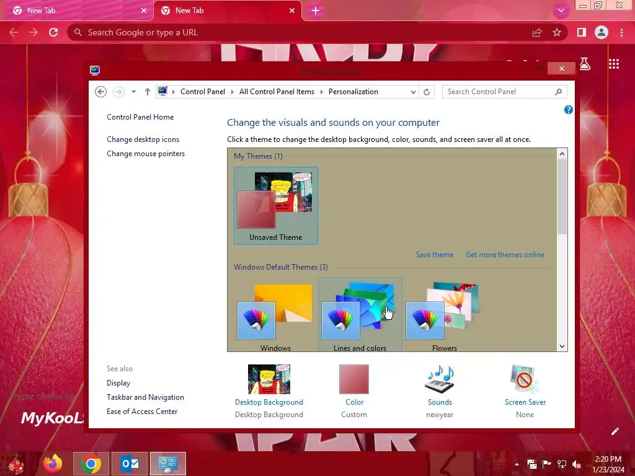Select the Flowers theme
Viewport: 635px width, 476px height.
(444, 315)
